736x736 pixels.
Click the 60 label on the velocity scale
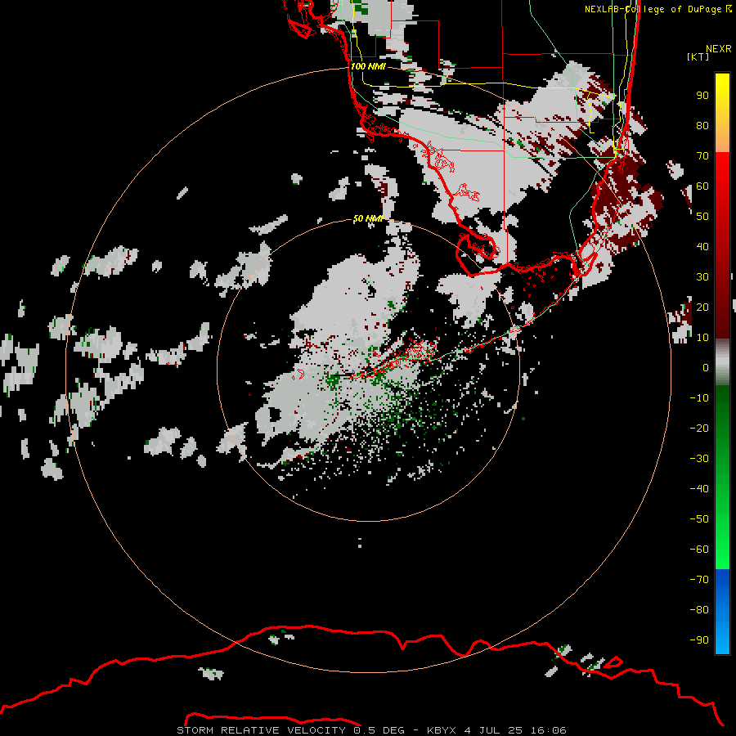(702, 186)
